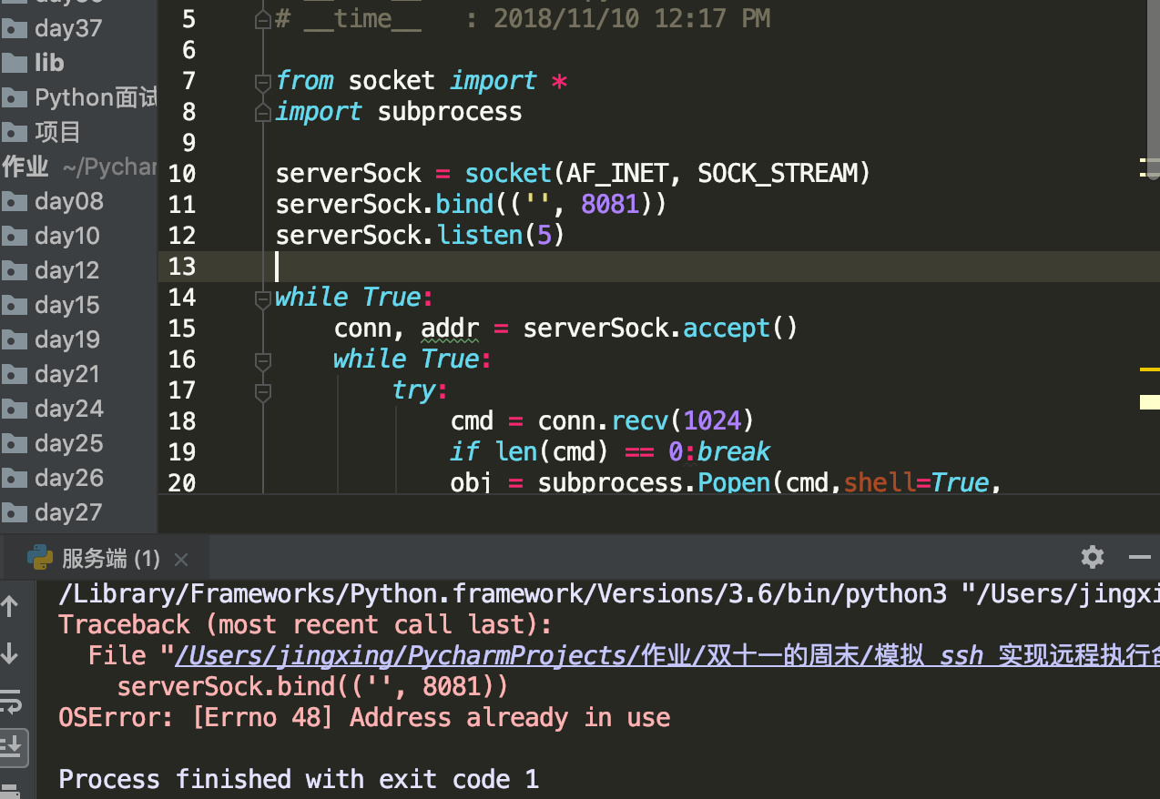
Task: Click 'from socket import *' on line 7
Action: [422, 81]
